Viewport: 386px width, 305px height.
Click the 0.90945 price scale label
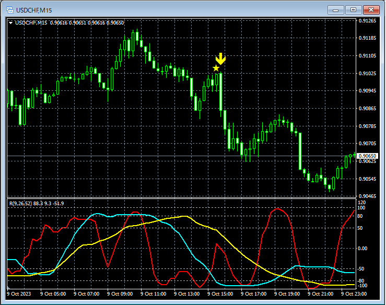coord(367,90)
